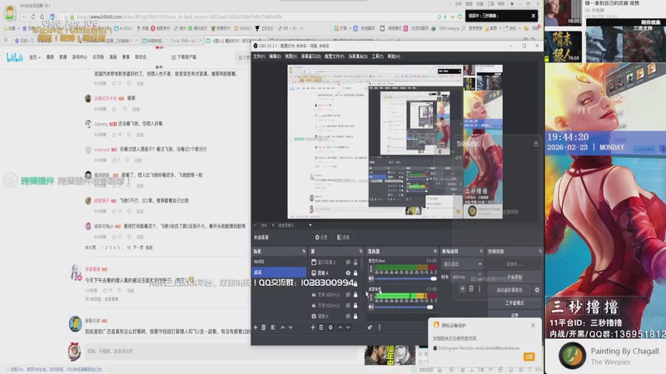666x374 pixels.
Task: Open the OBS 编辑(E) menu
Action: click(275, 57)
